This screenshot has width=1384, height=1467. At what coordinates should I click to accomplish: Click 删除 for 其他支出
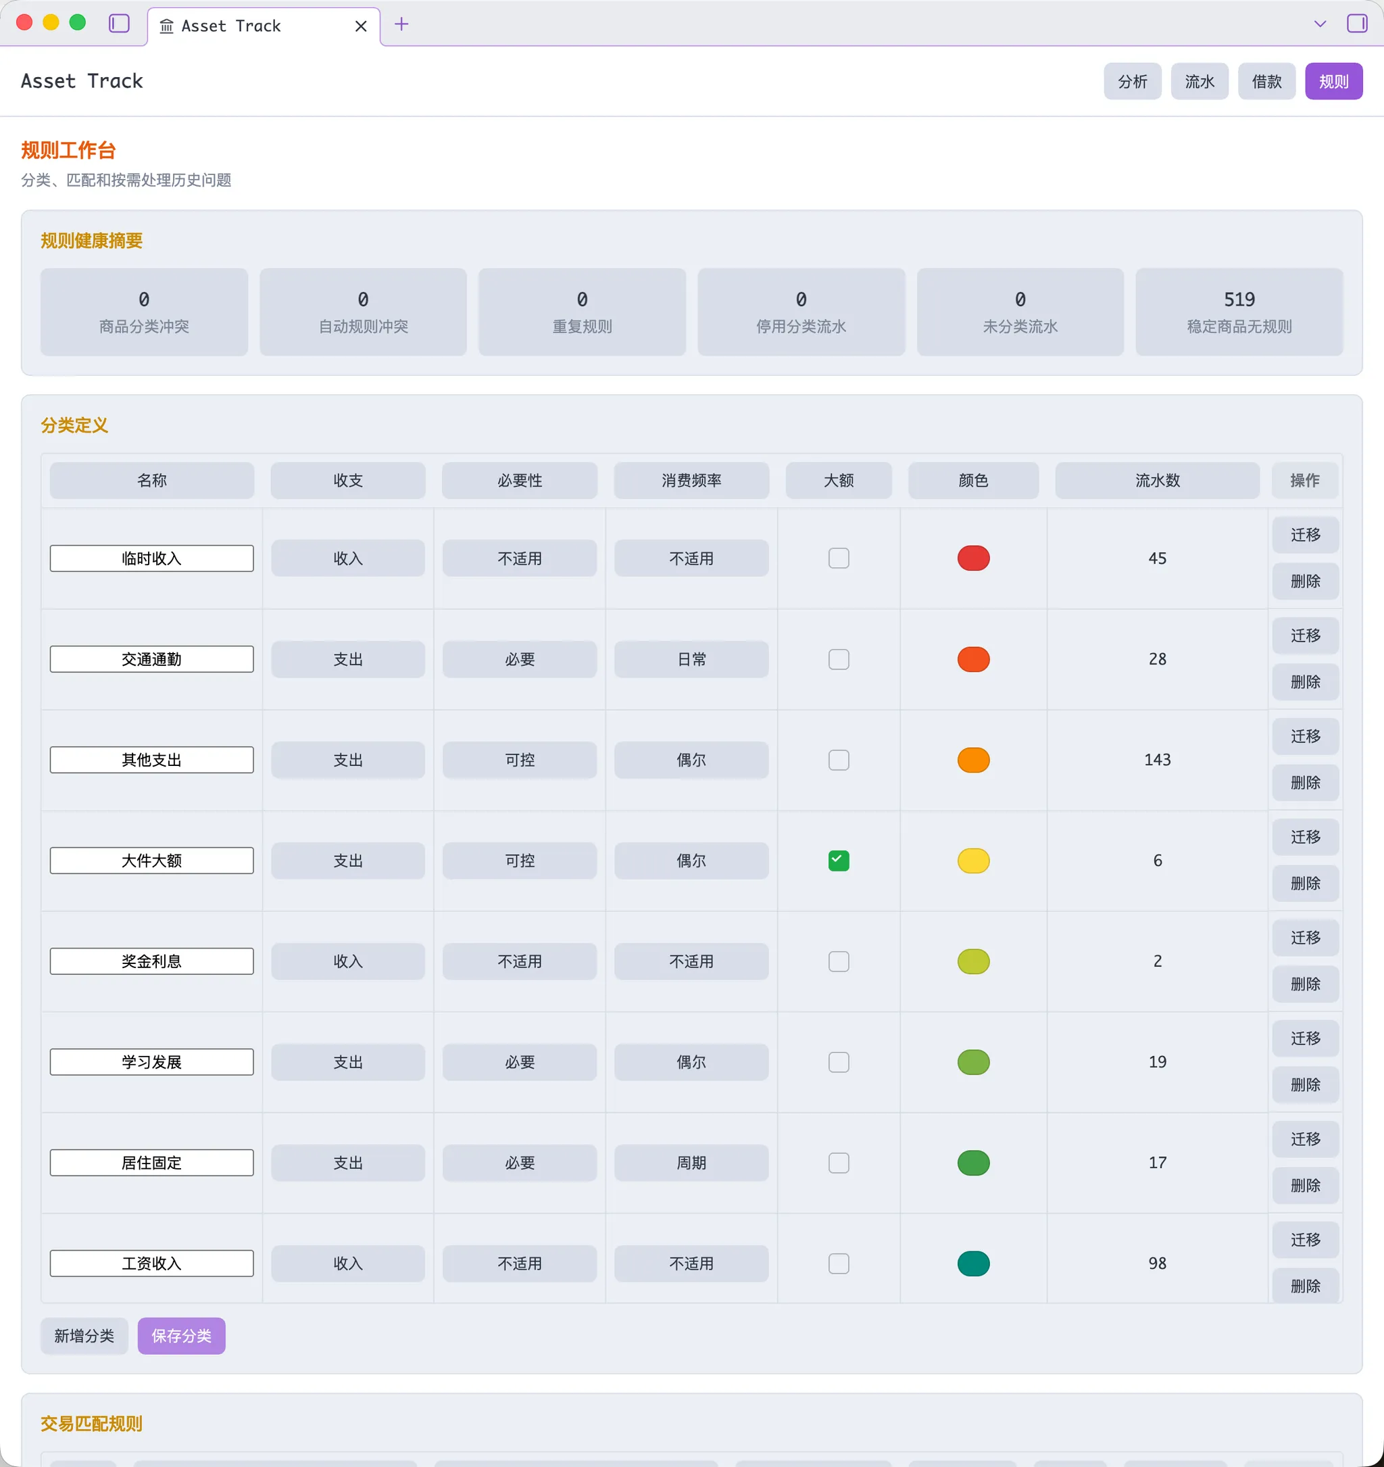tap(1305, 782)
